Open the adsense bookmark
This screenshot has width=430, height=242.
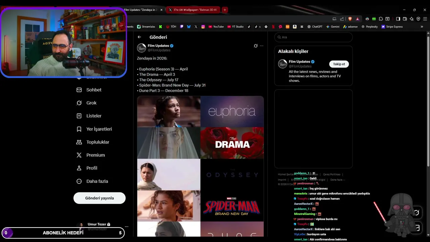pos(351,27)
